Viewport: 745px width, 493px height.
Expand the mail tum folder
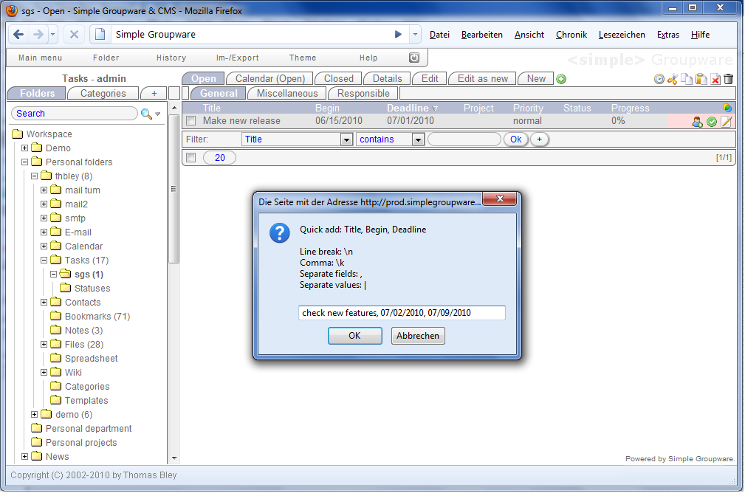point(44,190)
